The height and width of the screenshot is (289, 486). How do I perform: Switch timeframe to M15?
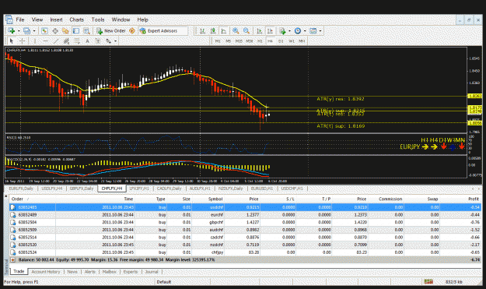tap(239, 41)
